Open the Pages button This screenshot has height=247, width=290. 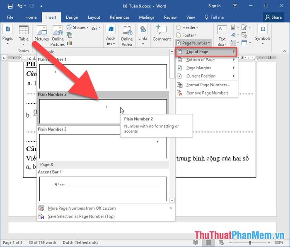click(7, 34)
